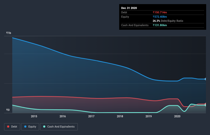Click the 2020 x-axis label
This screenshot has height=135, width=210.
(x=177, y=116)
